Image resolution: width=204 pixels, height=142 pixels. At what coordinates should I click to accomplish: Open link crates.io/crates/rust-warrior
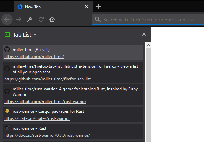[x=37, y=118]
